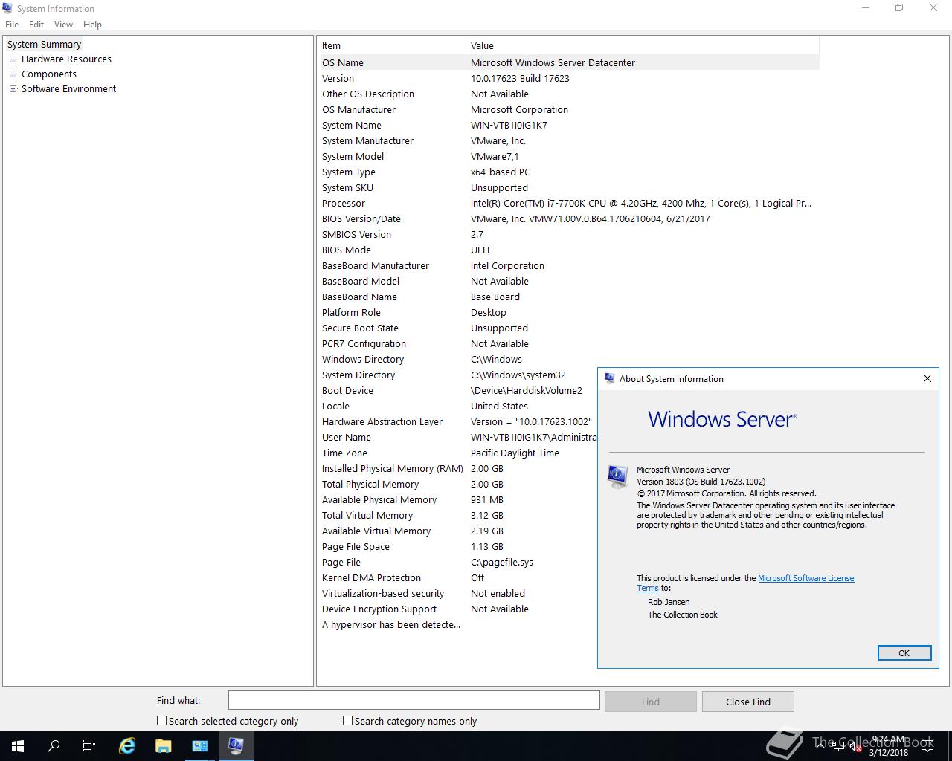This screenshot has height=761, width=952.
Task: Click the VMware7,1 system model value
Action: [x=495, y=156]
